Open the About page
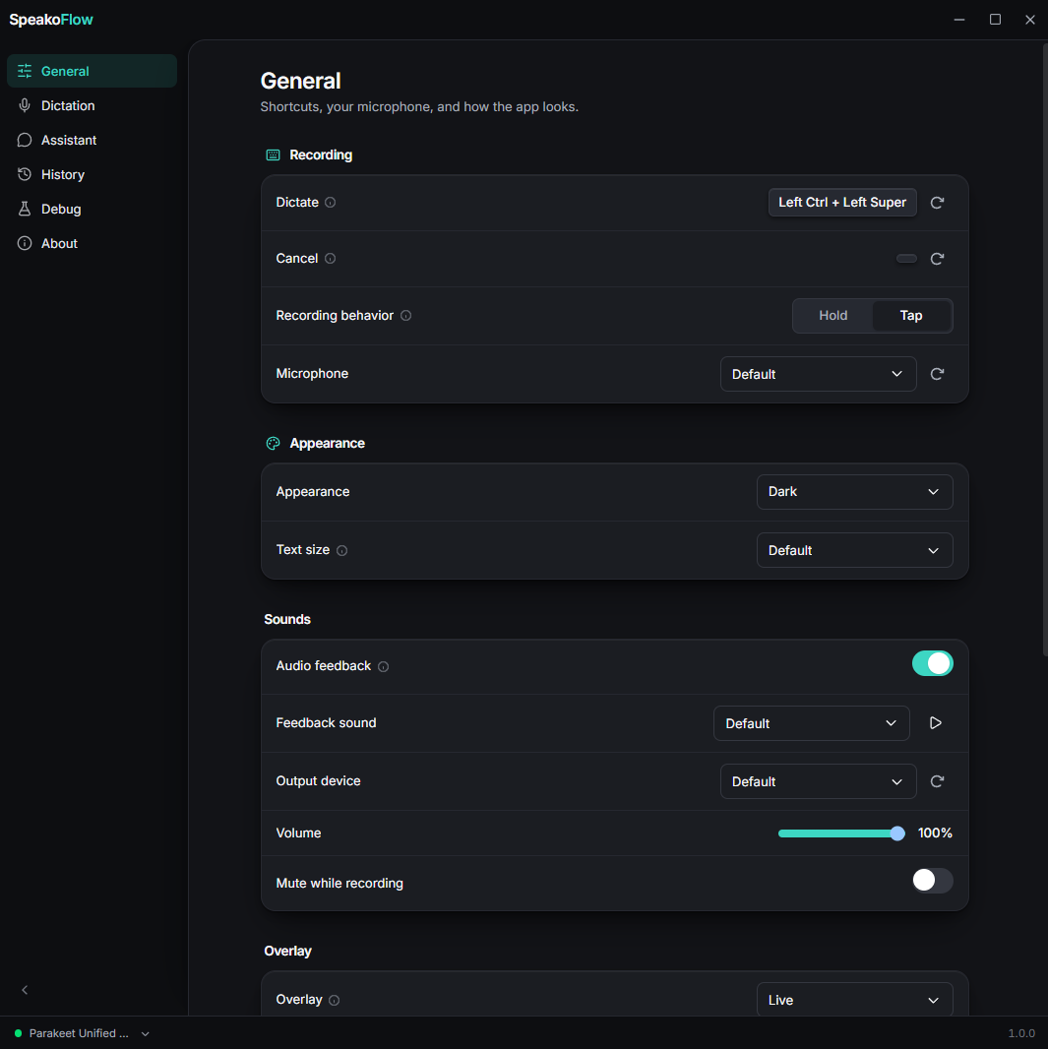 [92, 243]
